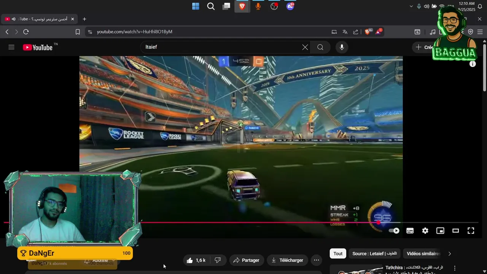Viewport: 487px width, 274px height.
Task: Open Windows Start menu
Action: point(196,6)
